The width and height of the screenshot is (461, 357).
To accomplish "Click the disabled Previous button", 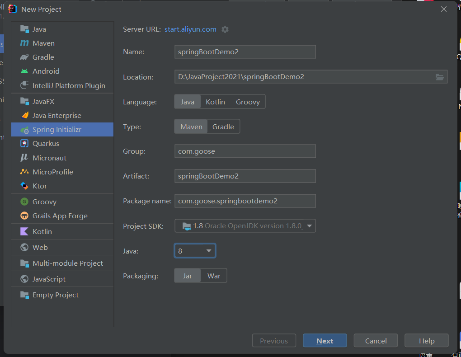I will 274,341.
